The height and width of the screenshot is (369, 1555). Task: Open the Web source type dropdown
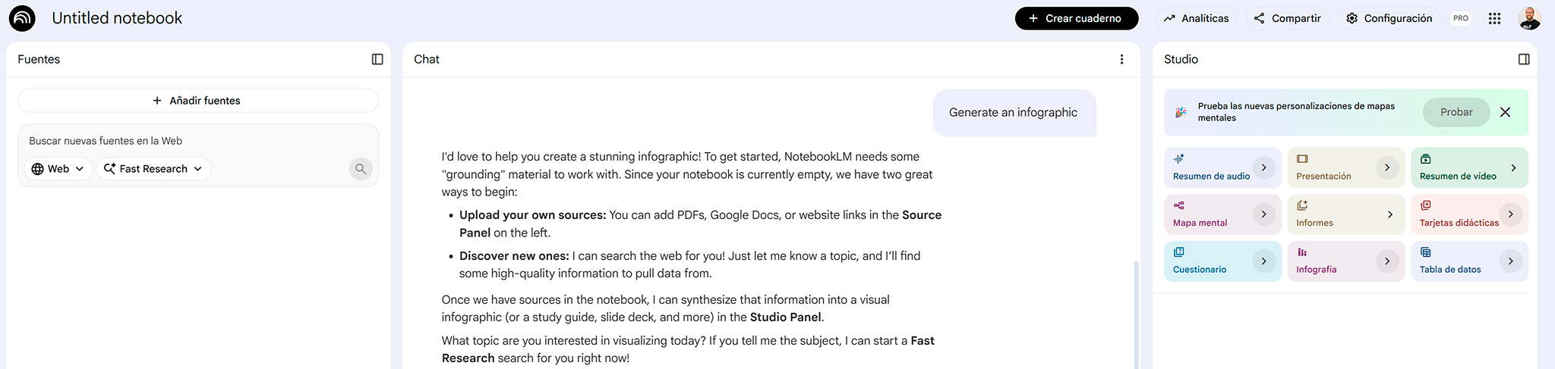coord(58,169)
